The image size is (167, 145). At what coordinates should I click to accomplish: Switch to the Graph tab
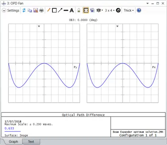(13, 141)
